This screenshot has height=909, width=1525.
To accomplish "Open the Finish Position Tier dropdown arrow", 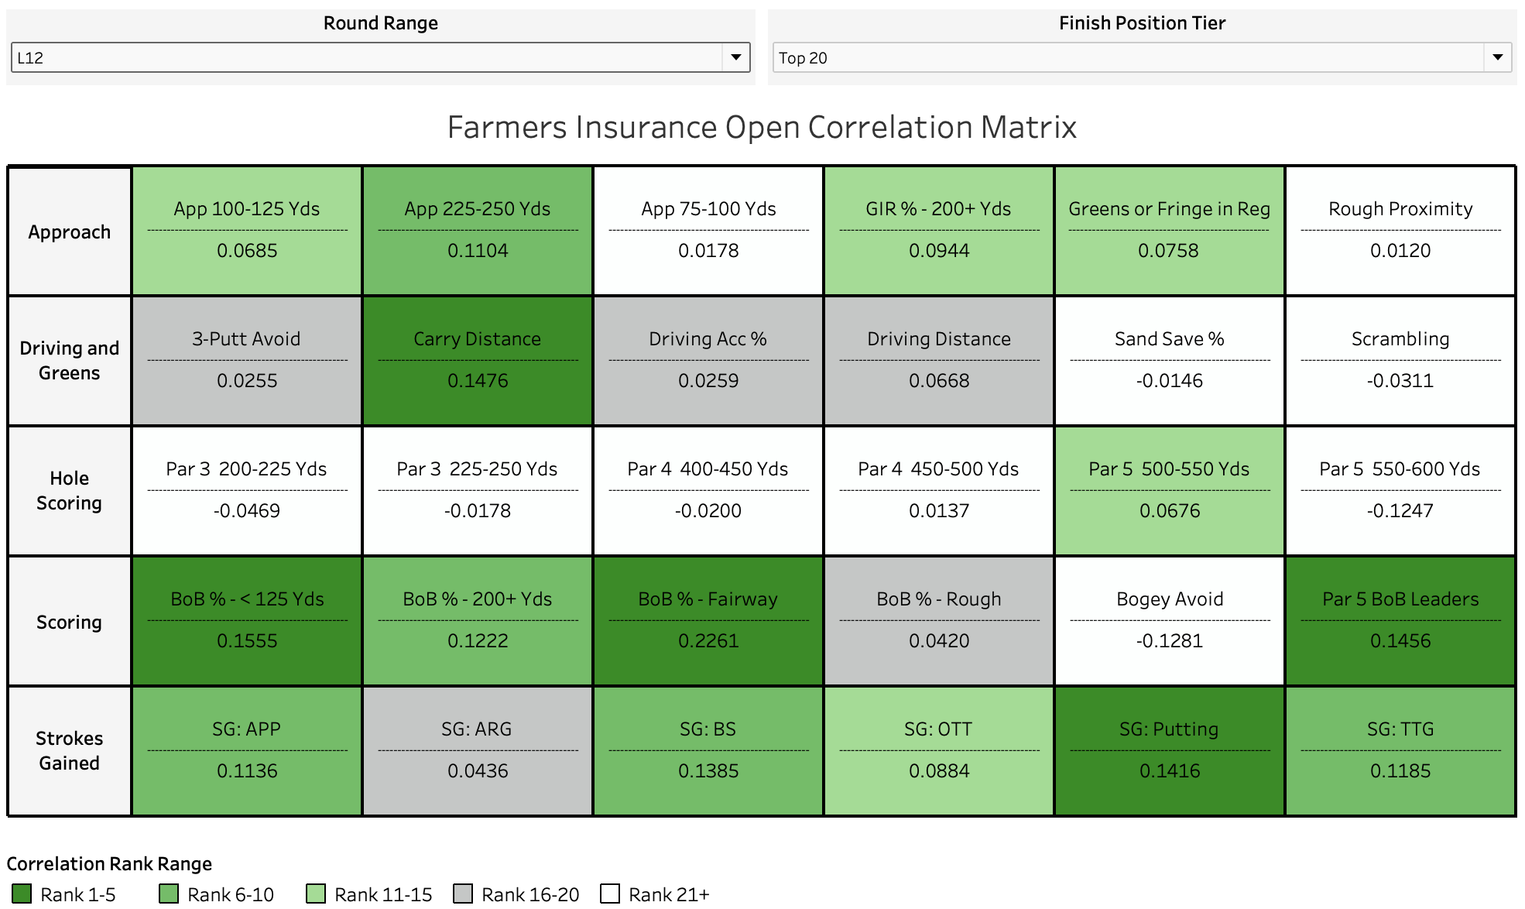I will [x=1497, y=57].
